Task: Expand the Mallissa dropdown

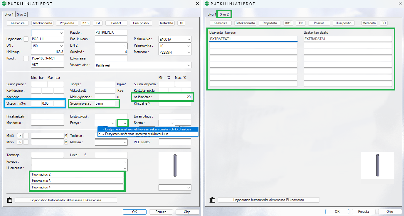Action: [x=111, y=142]
